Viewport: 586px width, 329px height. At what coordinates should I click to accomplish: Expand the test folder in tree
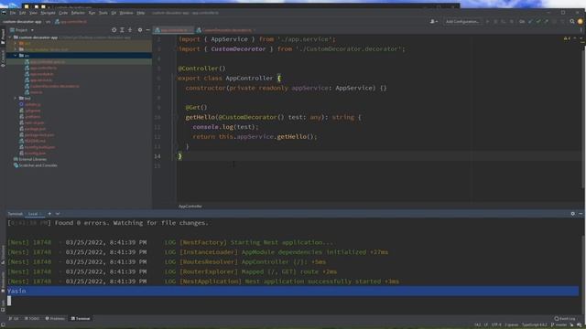[16, 98]
